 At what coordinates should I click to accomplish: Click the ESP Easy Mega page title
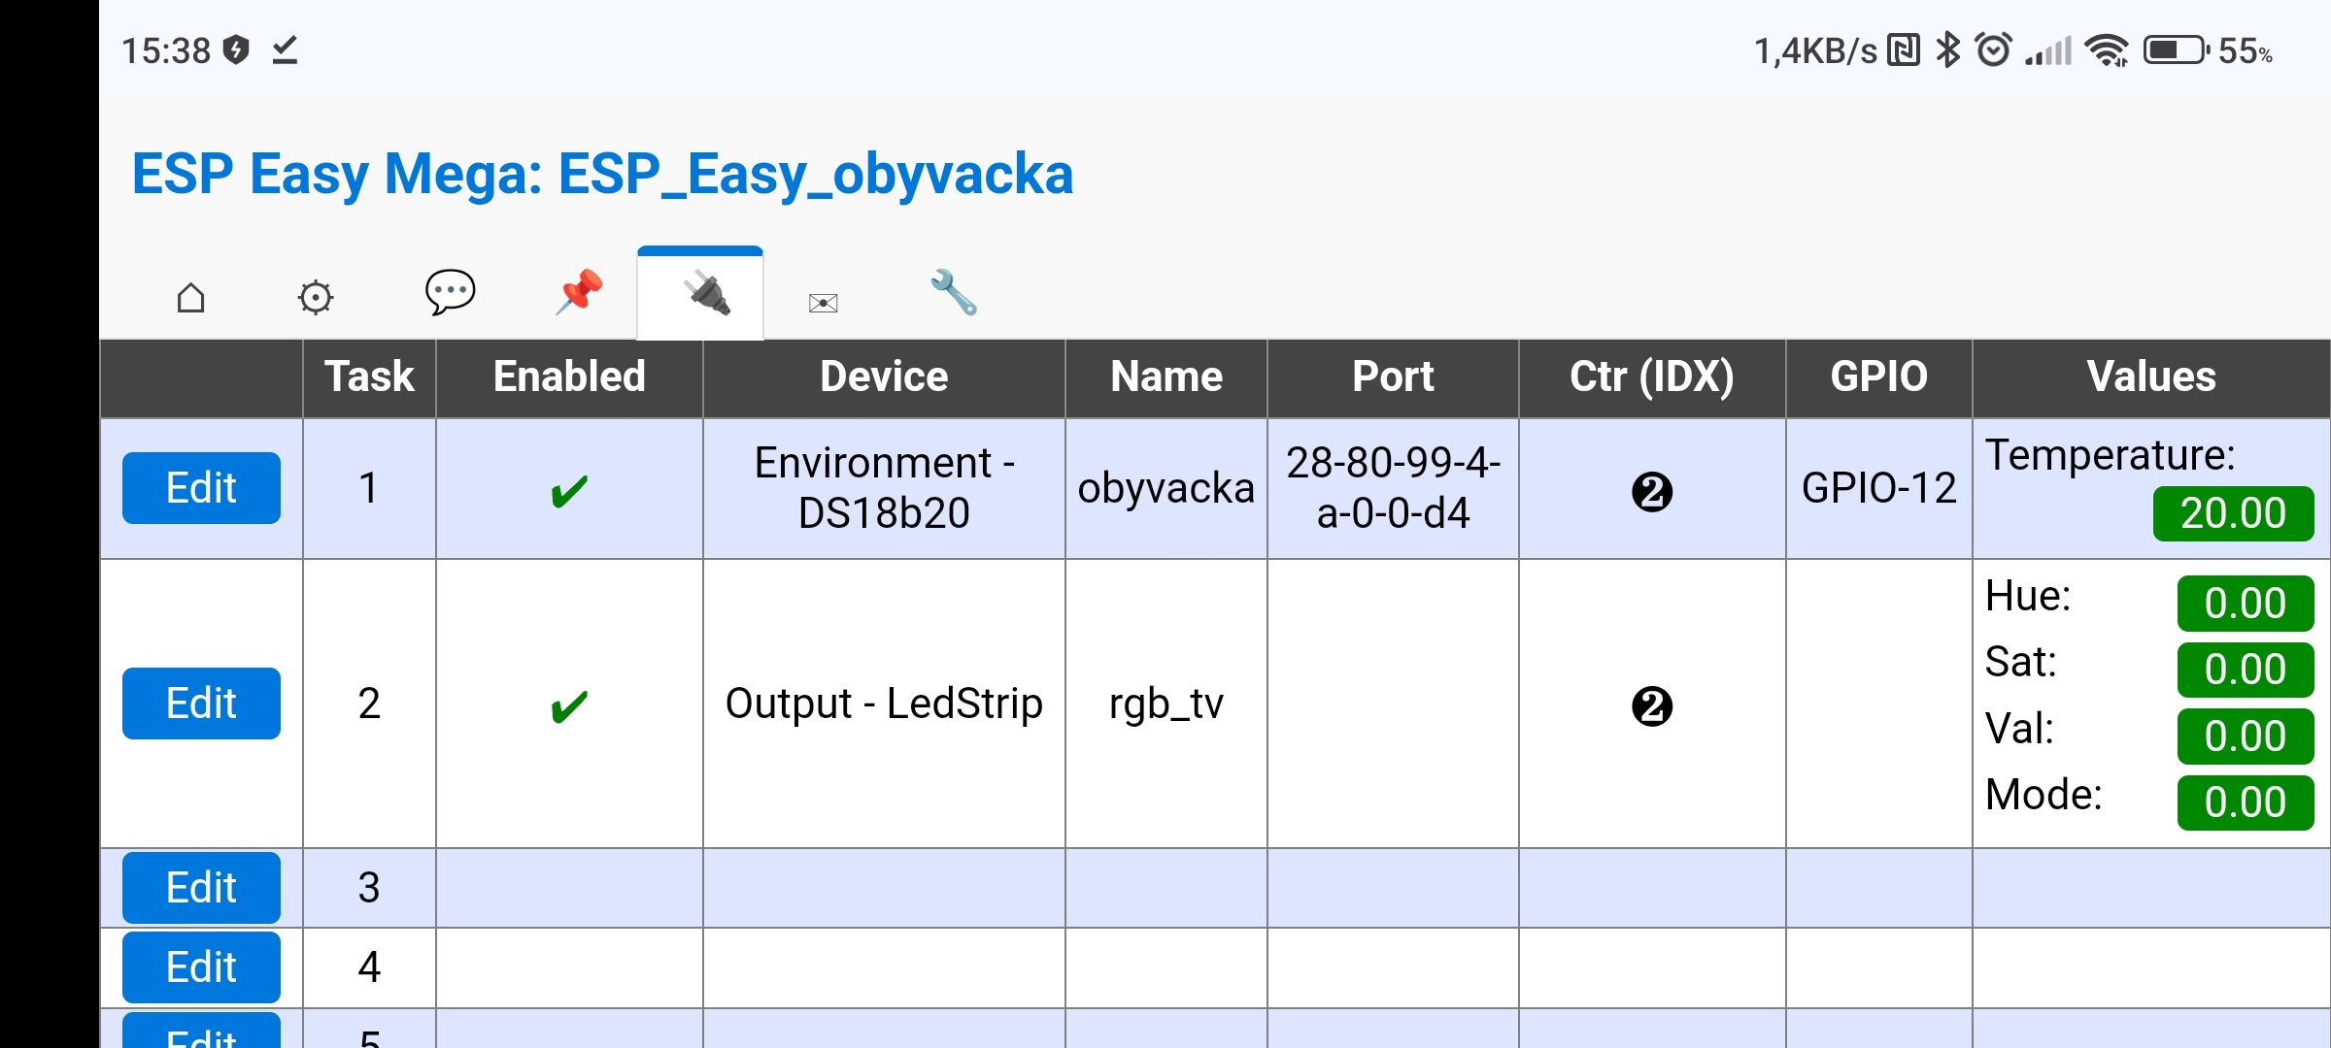click(602, 175)
